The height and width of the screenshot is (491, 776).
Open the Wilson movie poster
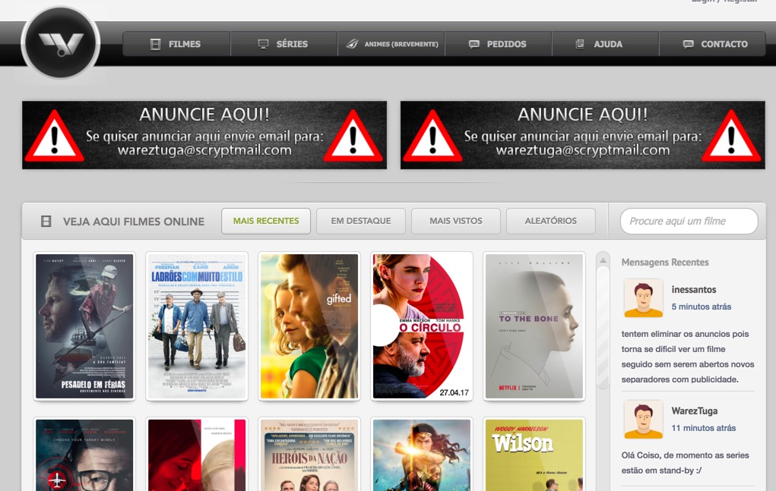[534, 455]
